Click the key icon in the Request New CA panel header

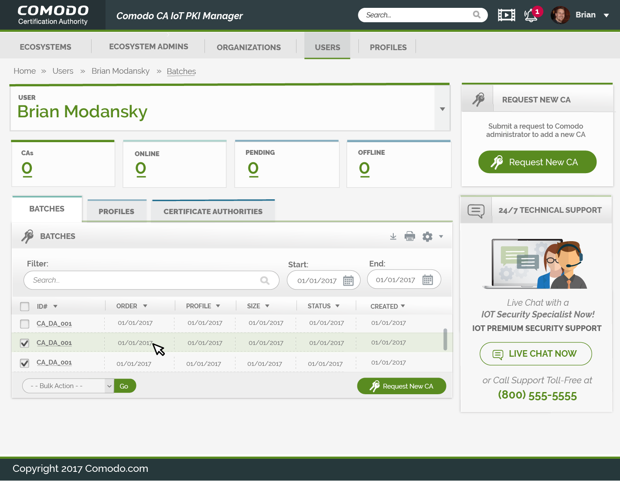pyautogui.click(x=478, y=99)
